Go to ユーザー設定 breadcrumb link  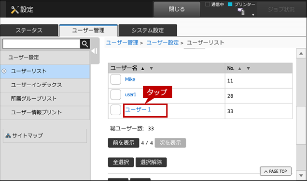163,43
